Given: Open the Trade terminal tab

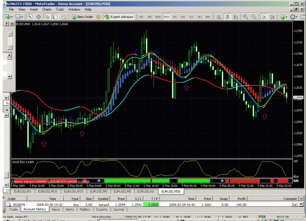Looking at the screenshot, I should 13,209.
